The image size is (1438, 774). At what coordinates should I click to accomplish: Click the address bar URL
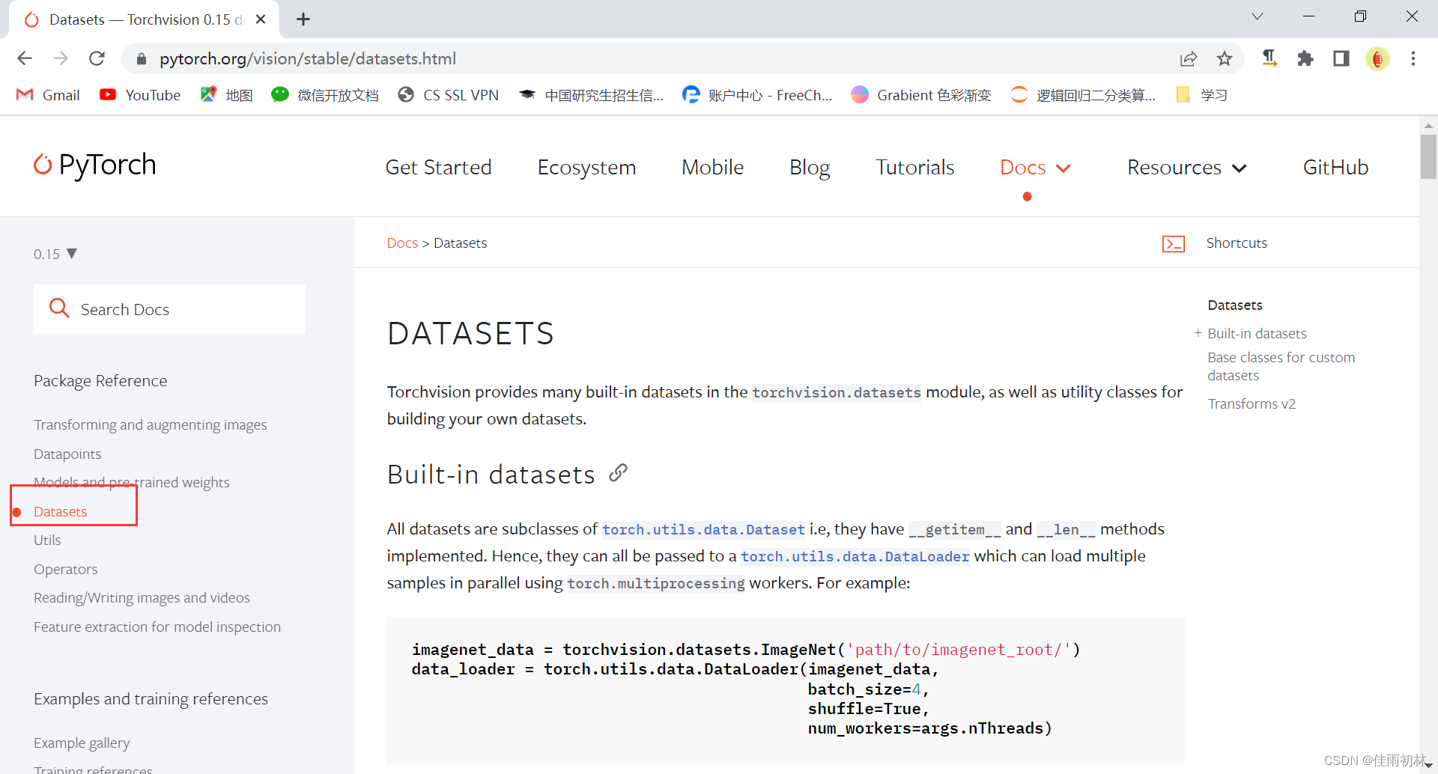(x=308, y=58)
